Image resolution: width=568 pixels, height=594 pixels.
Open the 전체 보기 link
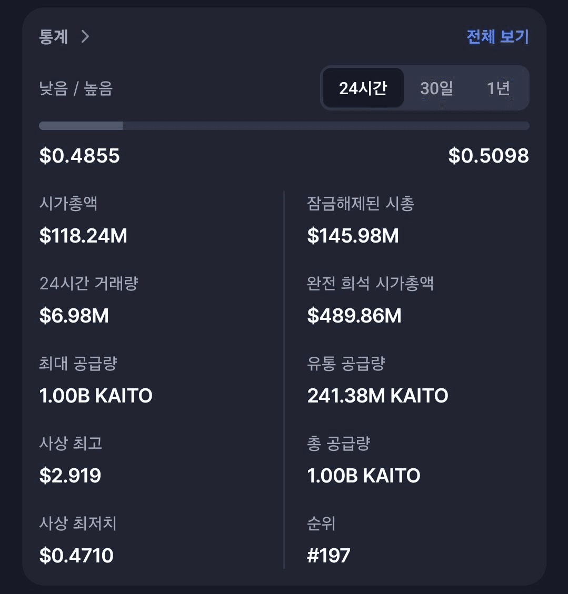(x=497, y=36)
